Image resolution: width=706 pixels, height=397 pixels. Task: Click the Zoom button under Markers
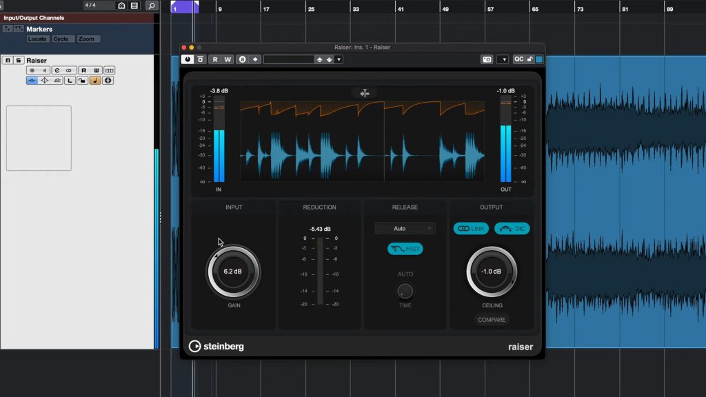click(87, 39)
